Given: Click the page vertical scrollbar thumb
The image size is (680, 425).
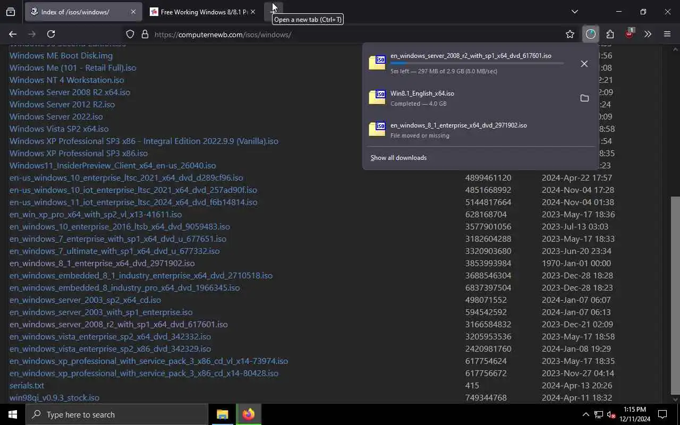Looking at the screenshot, I should (675, 294).
